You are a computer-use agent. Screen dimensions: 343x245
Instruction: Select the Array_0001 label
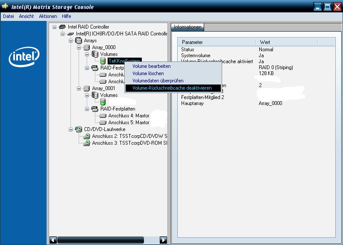coord(103,88)
